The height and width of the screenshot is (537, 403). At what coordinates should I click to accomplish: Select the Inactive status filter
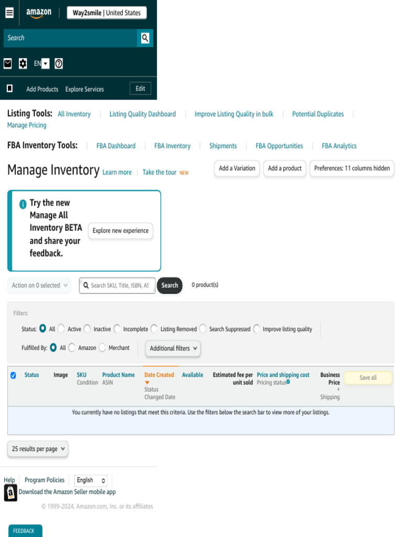[87, 329]
